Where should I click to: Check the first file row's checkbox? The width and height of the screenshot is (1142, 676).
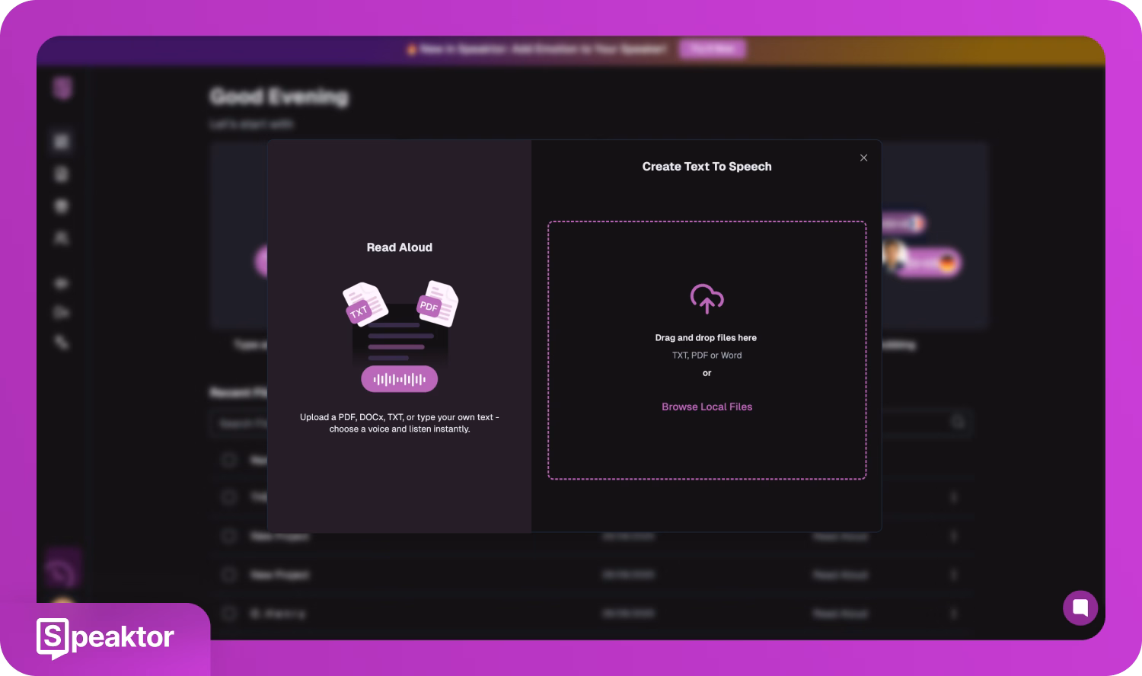pos(228,460)
